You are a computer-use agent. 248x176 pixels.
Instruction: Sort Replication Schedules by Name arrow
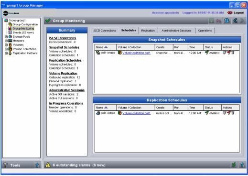106,108
